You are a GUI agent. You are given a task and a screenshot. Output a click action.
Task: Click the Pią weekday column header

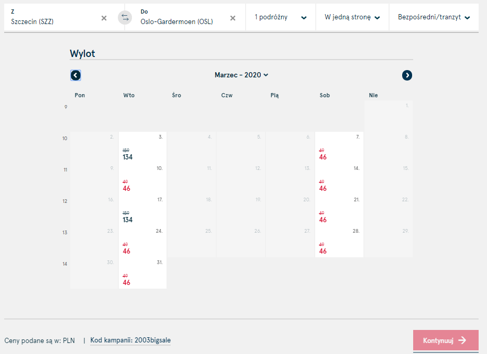(x=274, y=95)
